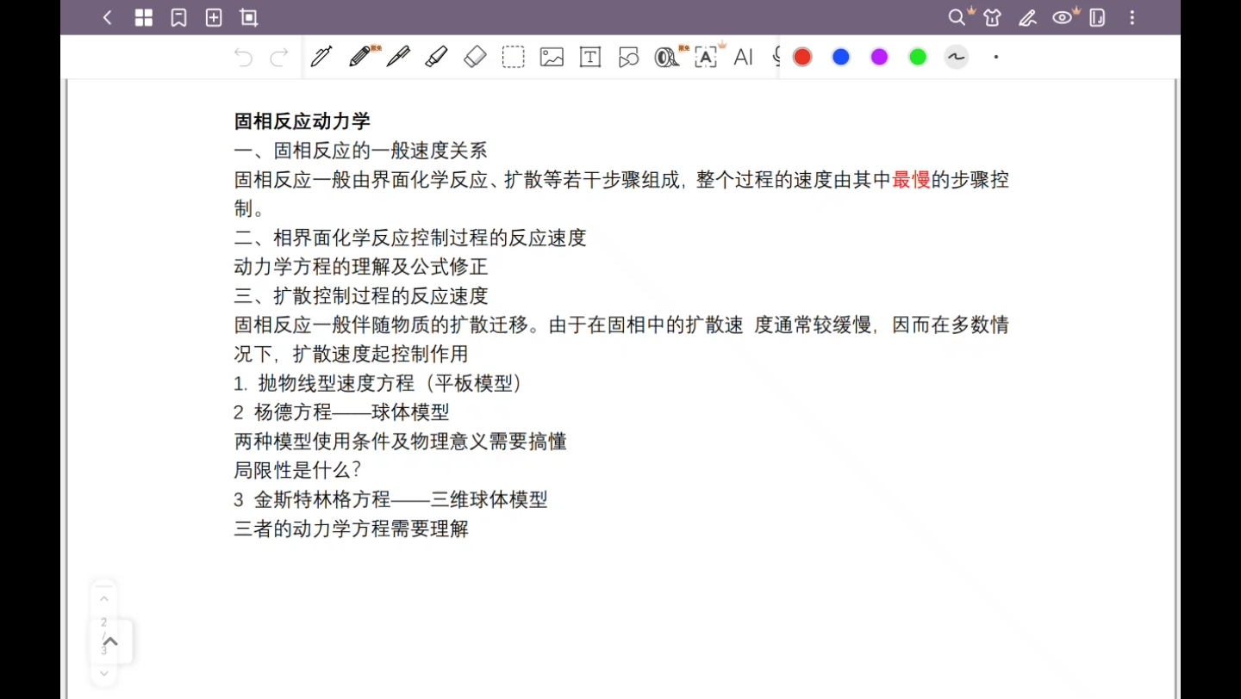Screen dimensions: 1241x699
Task: Choose the green pen color
Action: click(918, 57)
